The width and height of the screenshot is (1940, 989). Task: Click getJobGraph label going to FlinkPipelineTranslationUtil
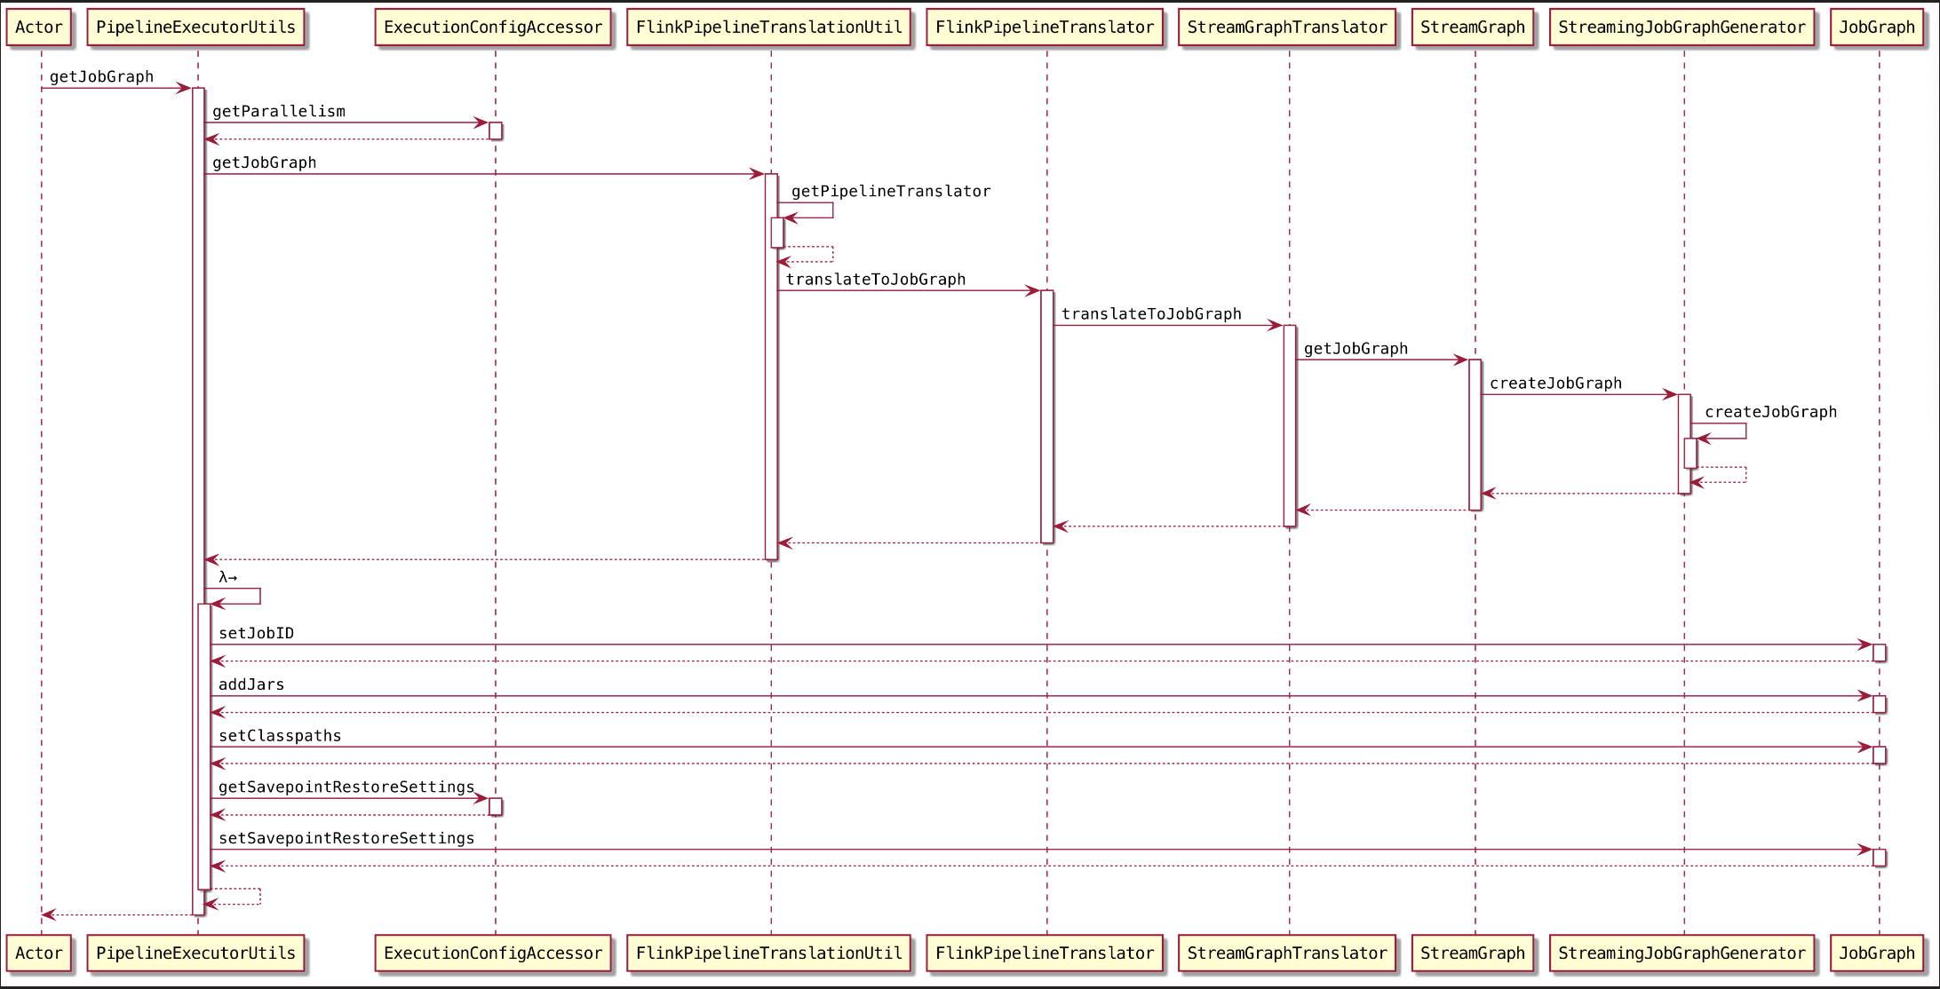click(x=265, y=163)
